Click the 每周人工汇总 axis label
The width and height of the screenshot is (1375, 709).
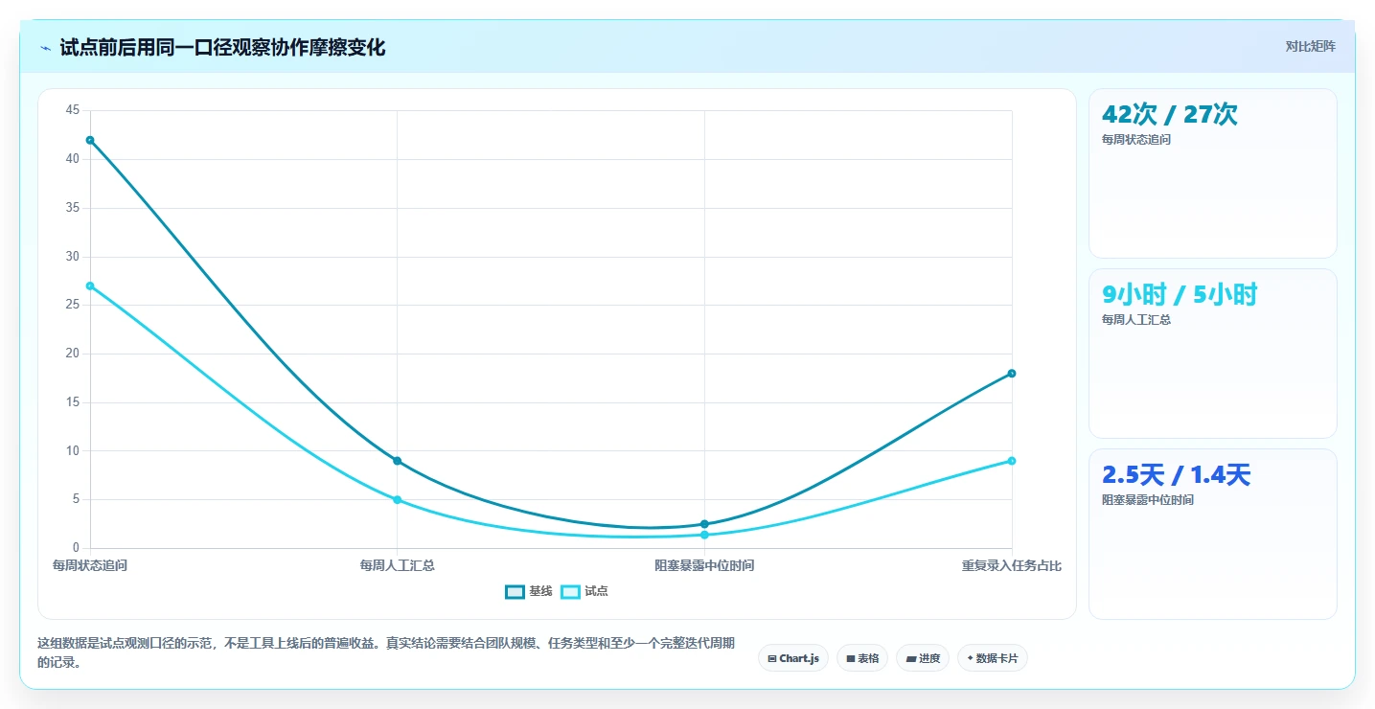[x=397, y=565]
